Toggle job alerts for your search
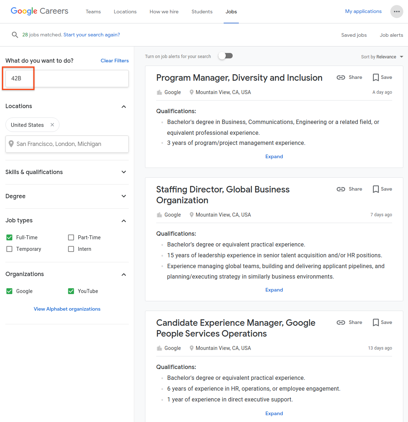The image size is (408, 422). click(226, 56)
